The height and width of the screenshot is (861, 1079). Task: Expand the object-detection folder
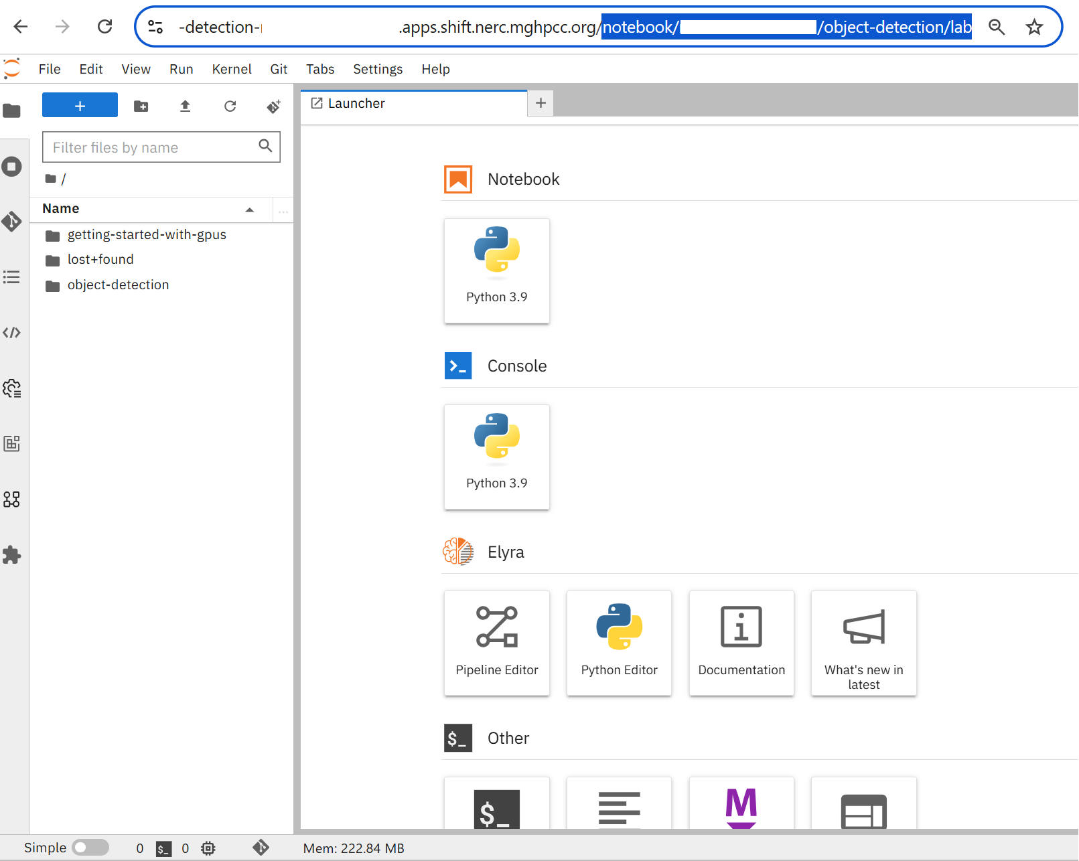[118, 285]
